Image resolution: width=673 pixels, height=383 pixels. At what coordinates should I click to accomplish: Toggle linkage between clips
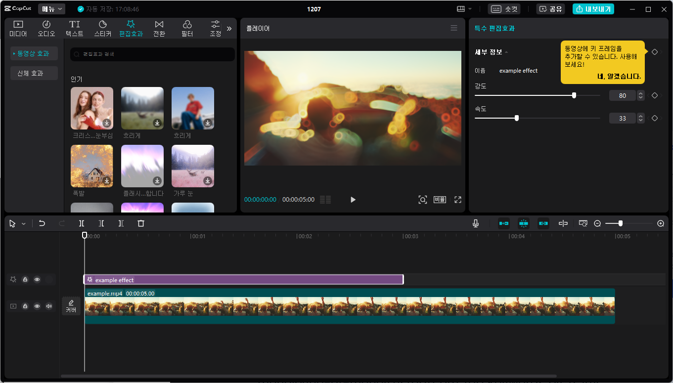[x=543, y=223]
